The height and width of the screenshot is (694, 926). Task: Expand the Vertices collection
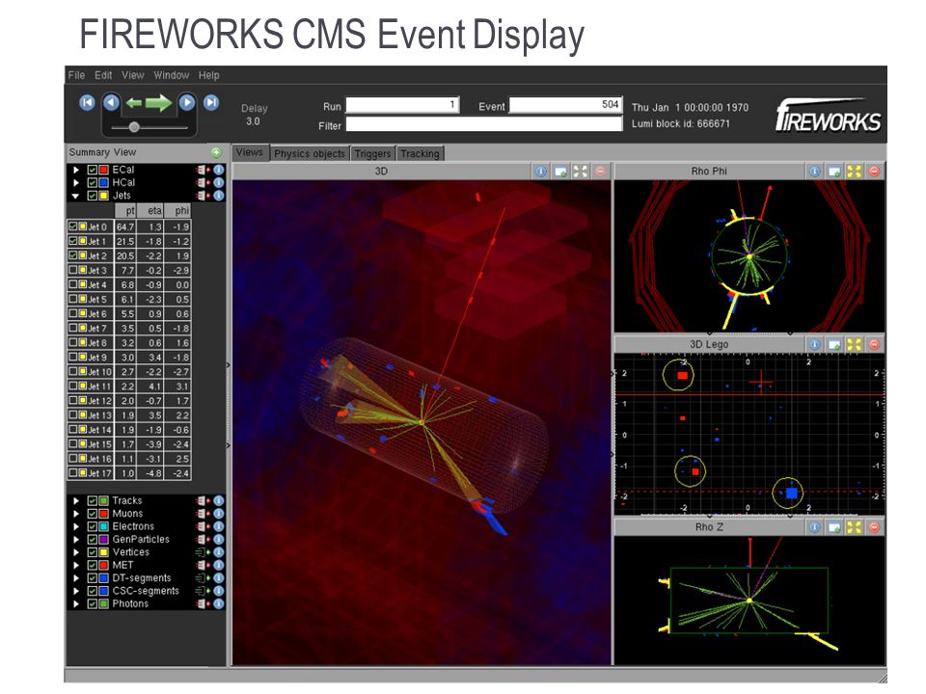[x=75, y=552]
